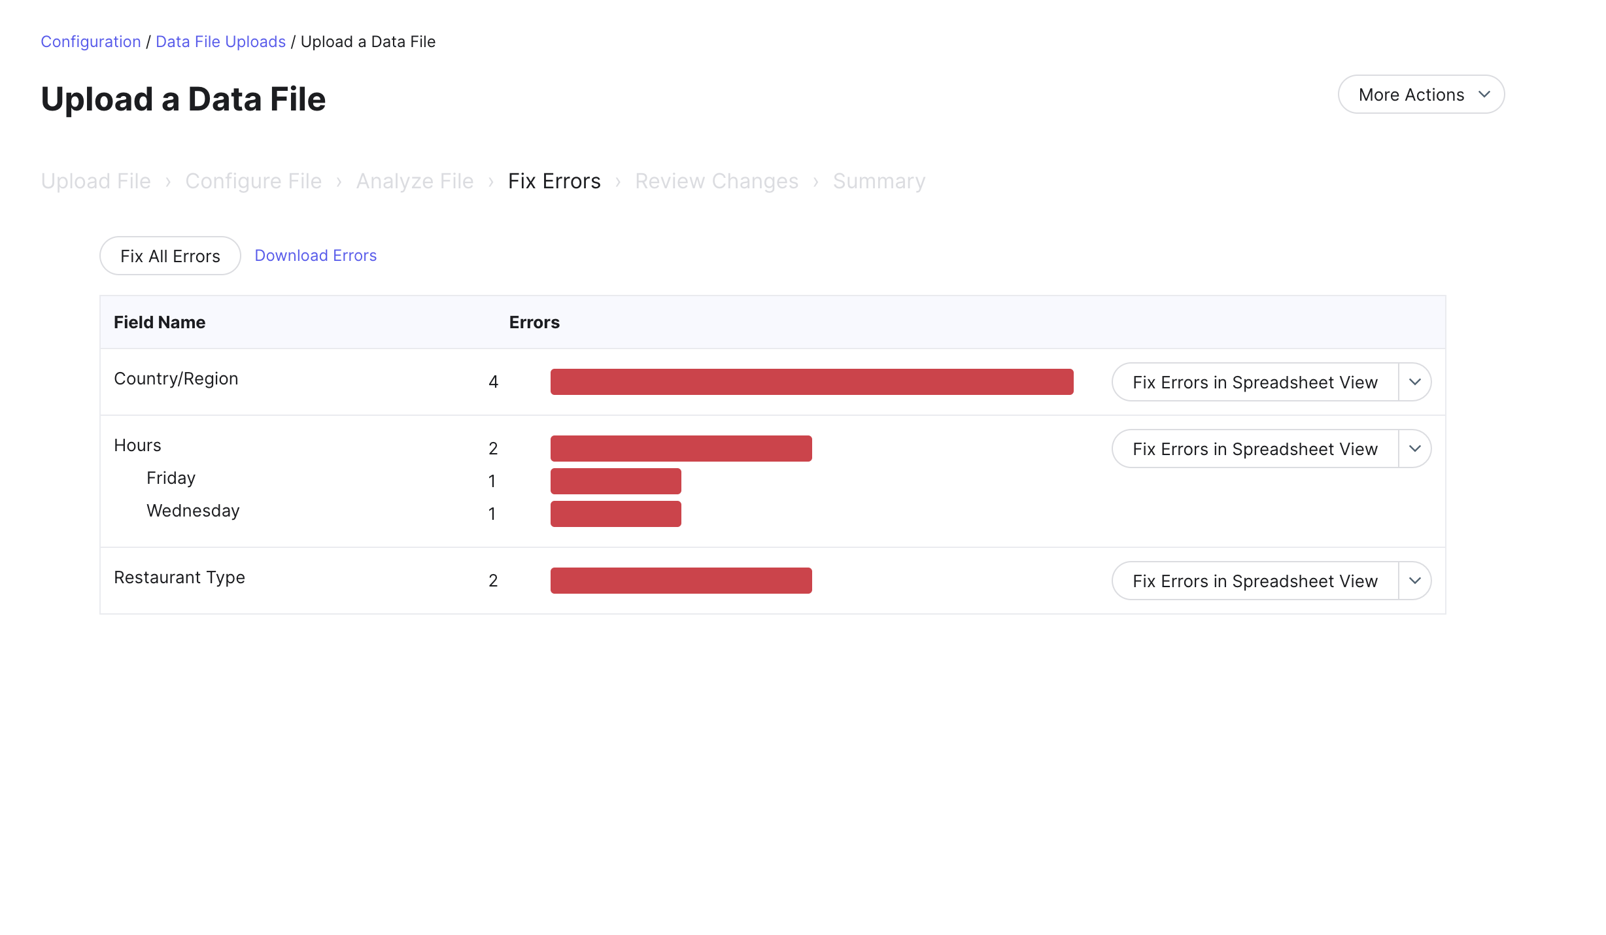Fix Country/Region errors in Spreadsheet View

pos(1255,382)
